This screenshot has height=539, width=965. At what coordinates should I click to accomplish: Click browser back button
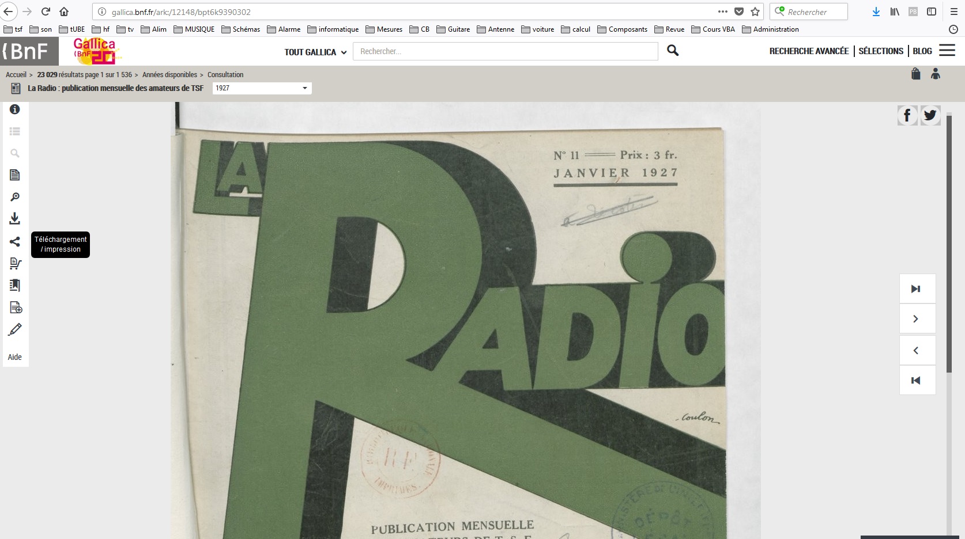point(8,12)
